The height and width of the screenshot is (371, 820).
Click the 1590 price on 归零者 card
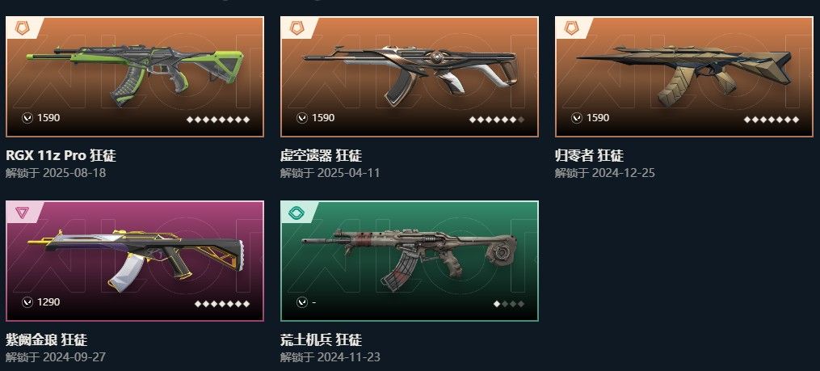pyautogui.click(x=598, y=118)
